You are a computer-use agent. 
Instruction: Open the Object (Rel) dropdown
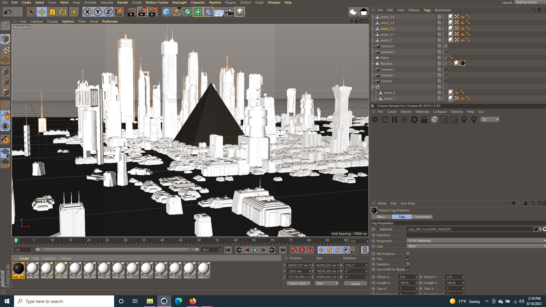(x=298, y=283)
